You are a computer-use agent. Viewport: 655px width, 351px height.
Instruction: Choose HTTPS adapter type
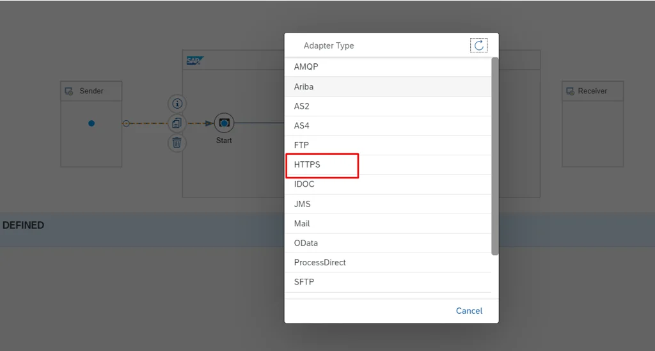pyautogui.click(x=307, y=164)
